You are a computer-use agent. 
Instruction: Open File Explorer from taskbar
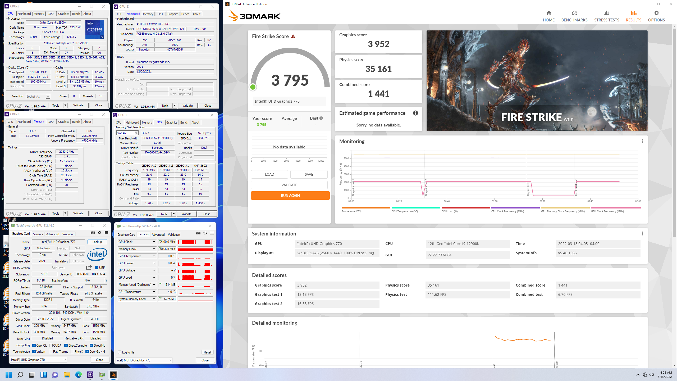coord(67,375)
